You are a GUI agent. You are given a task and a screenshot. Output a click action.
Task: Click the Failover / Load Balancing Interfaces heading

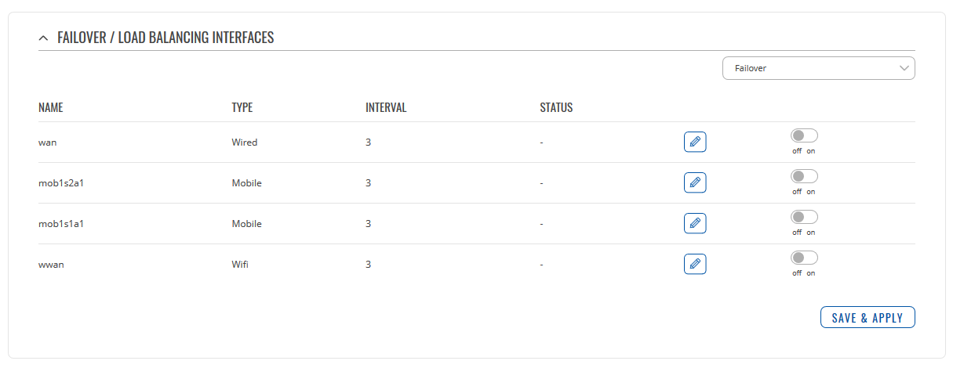click(x=166, y=38)
